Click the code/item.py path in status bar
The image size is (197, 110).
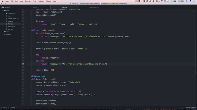(5, 108)
